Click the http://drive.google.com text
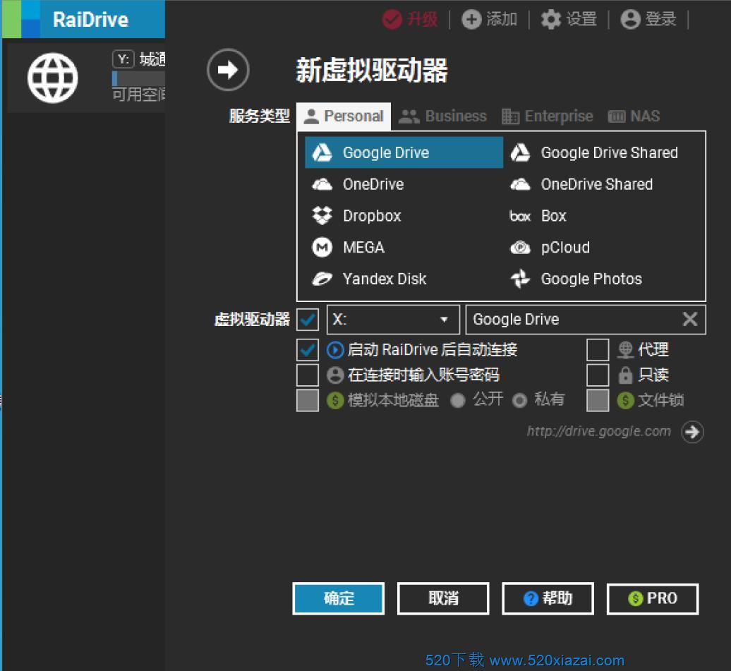Image resolution: width=731 pixels, height=671 pixels. 598,432
